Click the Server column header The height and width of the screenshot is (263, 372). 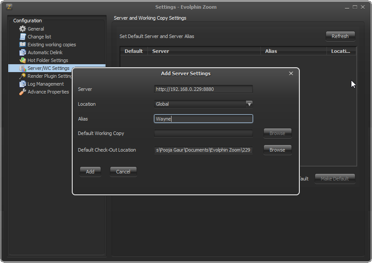point(204,51)
